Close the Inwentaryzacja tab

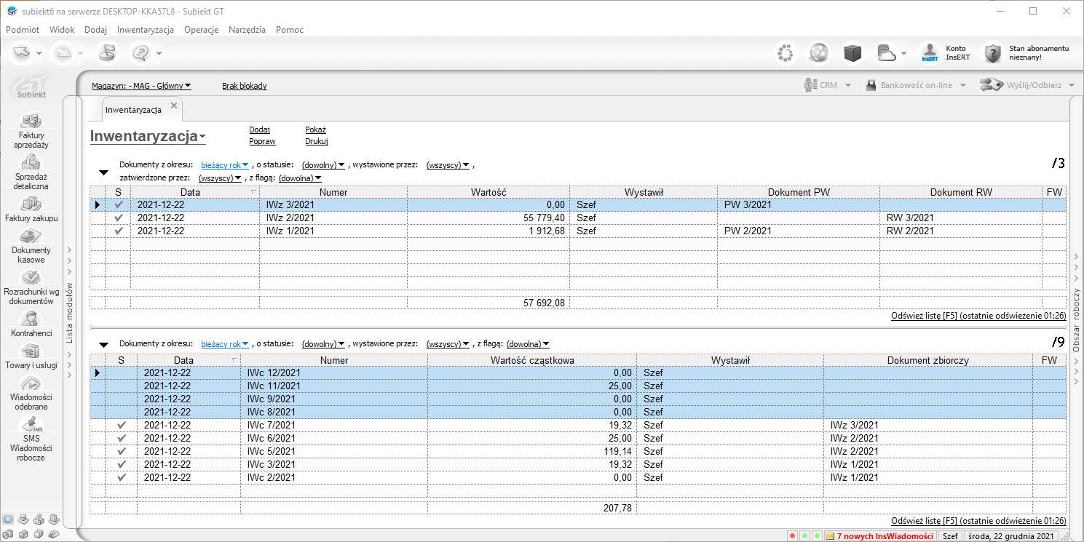(174, 106)
